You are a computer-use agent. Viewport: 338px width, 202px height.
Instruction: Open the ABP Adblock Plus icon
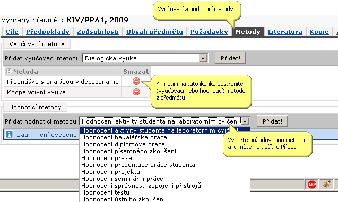[x=312, y=185]
